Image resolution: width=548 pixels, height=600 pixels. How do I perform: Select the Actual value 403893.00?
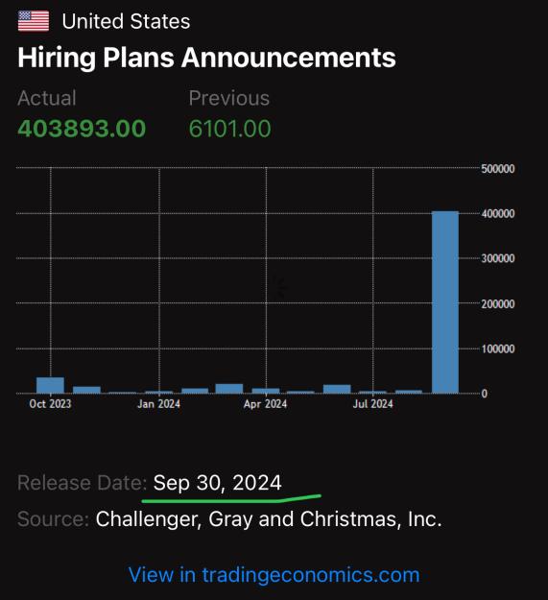(82, 129)
